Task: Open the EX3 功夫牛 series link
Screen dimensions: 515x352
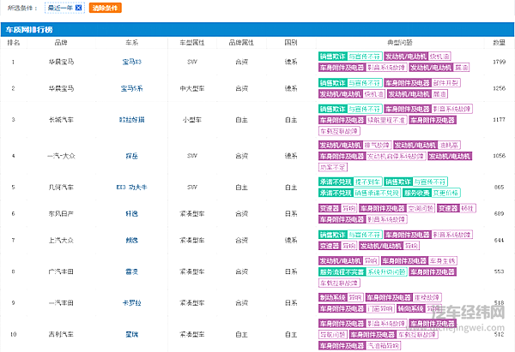Action: pos(131,188)
